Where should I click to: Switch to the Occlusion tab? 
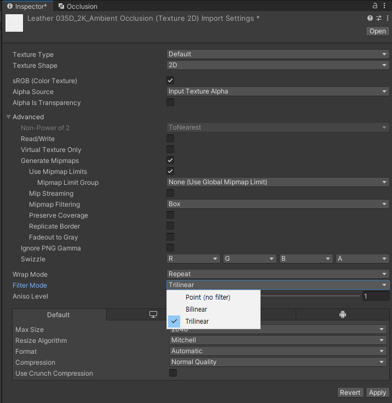click(78, 6)
